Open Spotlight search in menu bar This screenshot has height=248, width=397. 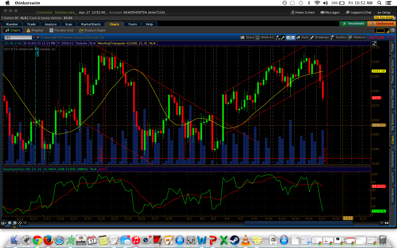click(x=379, y=3)
